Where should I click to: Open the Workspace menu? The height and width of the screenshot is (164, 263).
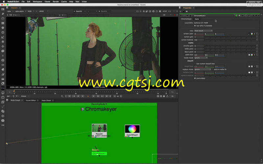(x=37, y=2)
